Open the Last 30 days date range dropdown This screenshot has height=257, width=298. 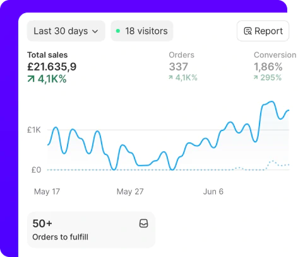66,31
